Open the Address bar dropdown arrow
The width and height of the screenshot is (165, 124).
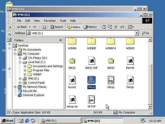(x=137, y=33)
